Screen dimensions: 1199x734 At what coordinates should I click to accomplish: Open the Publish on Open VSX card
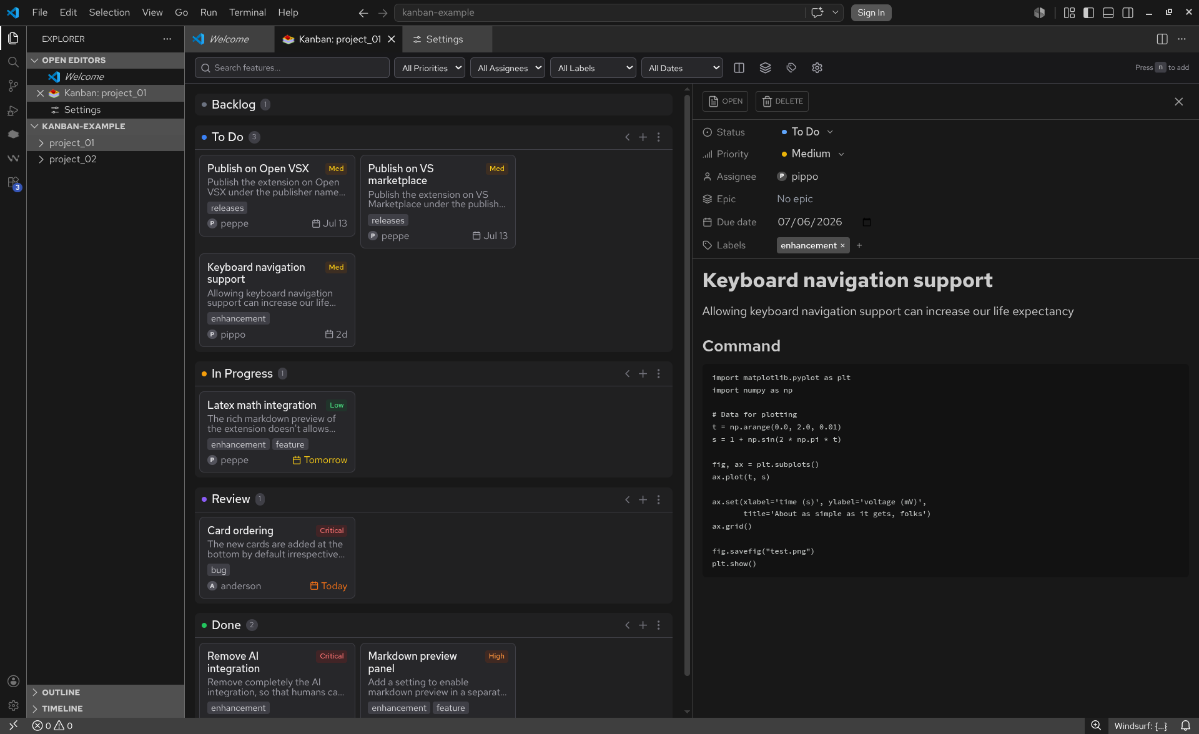click(277, 196)
